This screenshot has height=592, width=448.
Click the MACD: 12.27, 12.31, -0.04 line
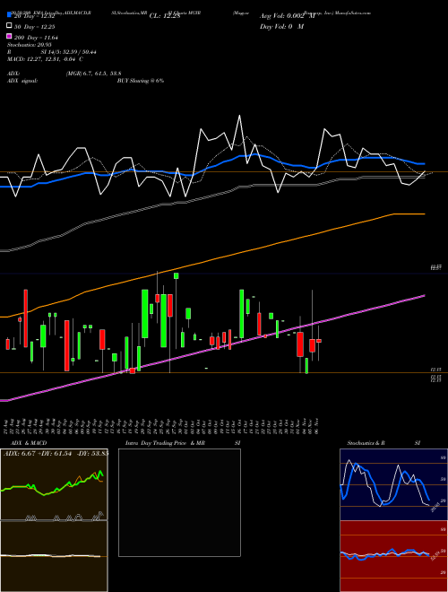pos(46,59)
